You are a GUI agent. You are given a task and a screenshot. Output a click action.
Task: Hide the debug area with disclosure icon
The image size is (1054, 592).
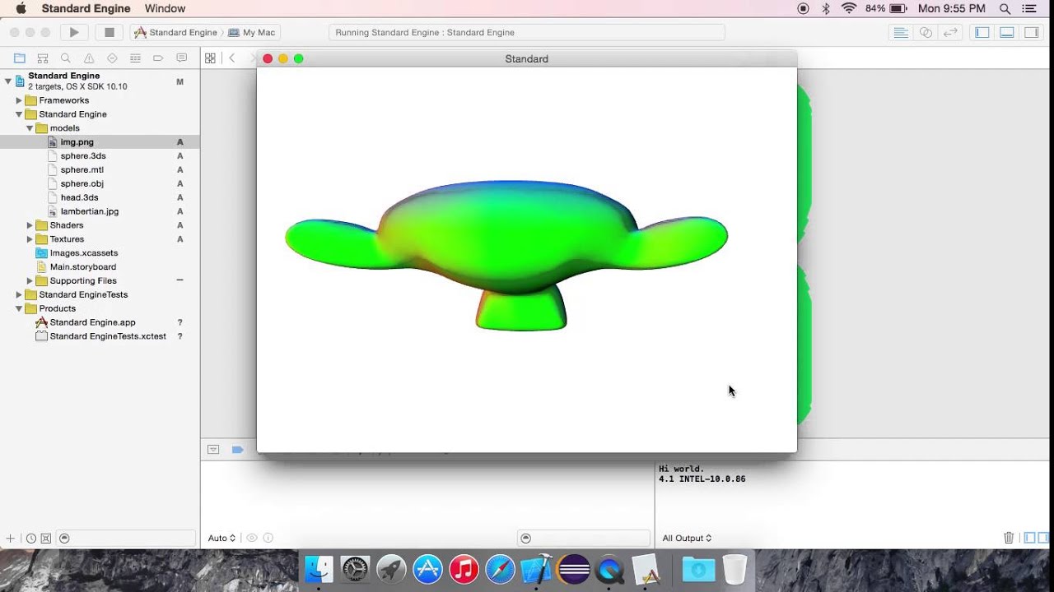pyautogui.click(x=213, y=450)
